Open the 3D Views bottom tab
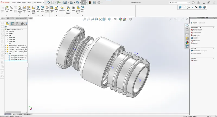 point(20,114)
